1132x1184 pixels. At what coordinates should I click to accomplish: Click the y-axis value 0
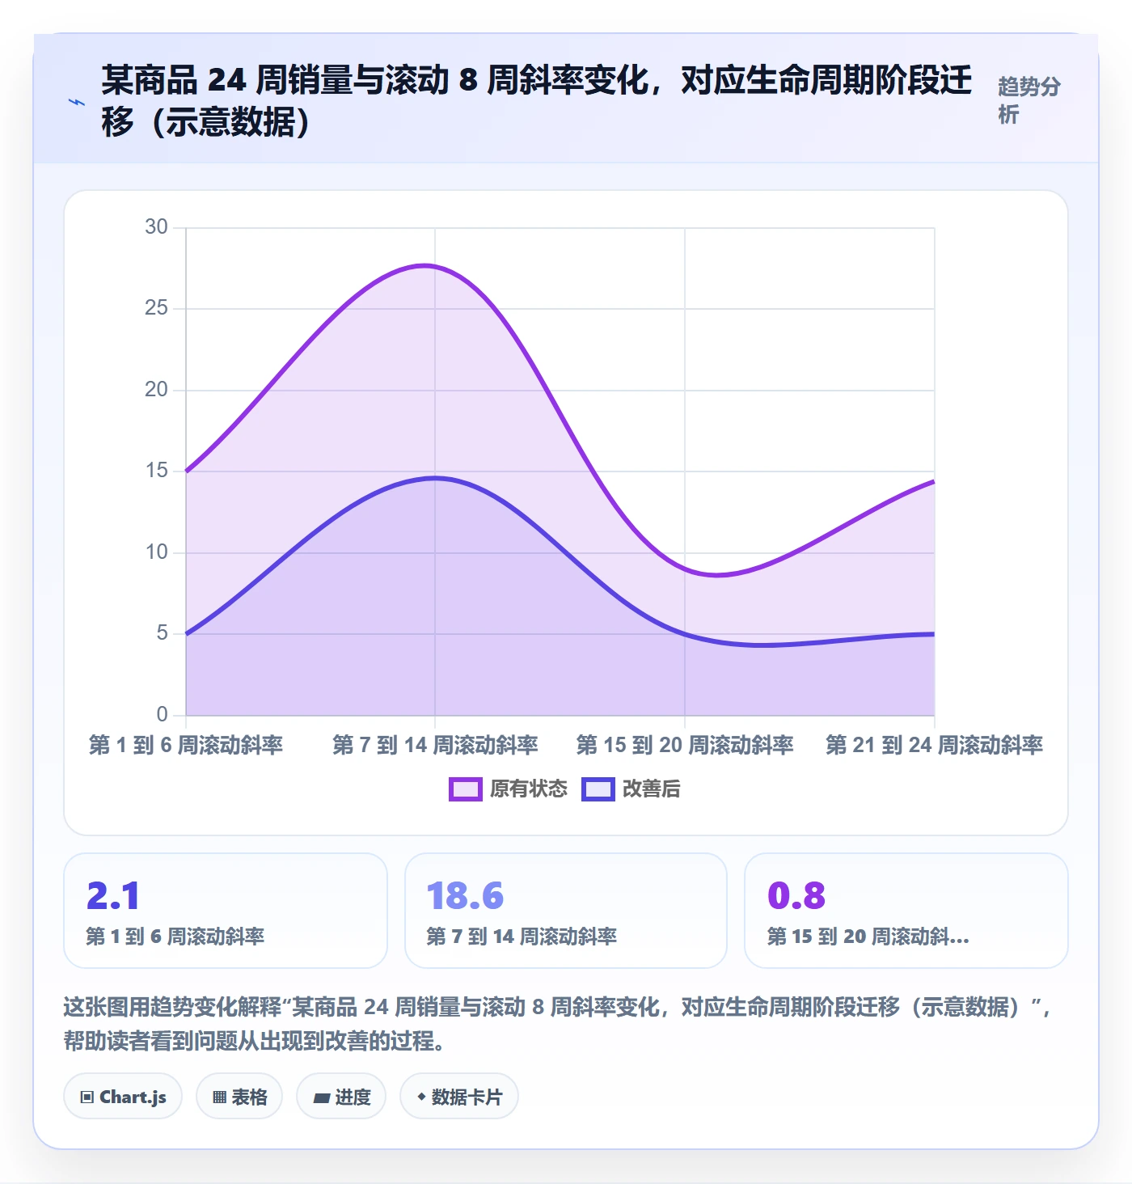tap(163, 715)
